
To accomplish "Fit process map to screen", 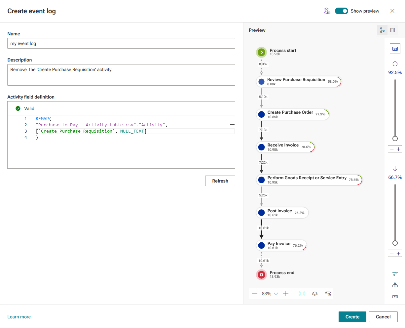I will 302,294.
